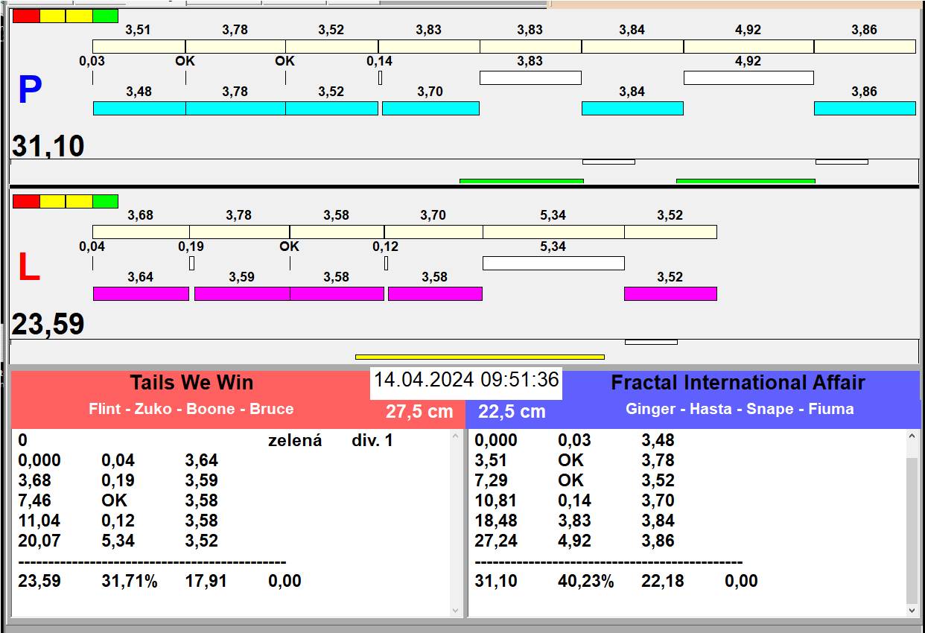This screenshot has width=925, height=633.
Task: Click the Fractal International Affair team header
Action: (737, 383)
